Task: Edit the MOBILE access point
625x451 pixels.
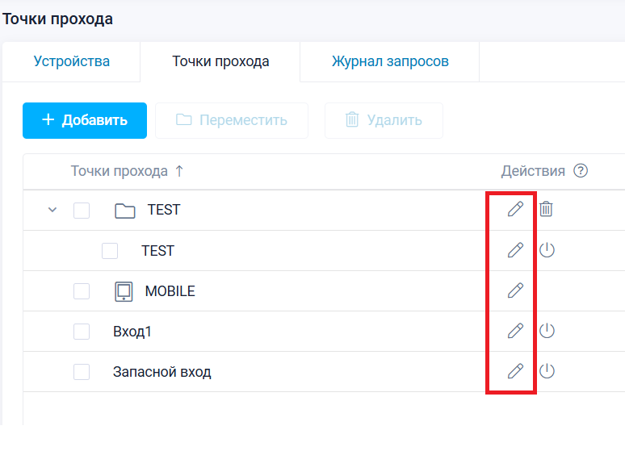Action: [515, 290]
